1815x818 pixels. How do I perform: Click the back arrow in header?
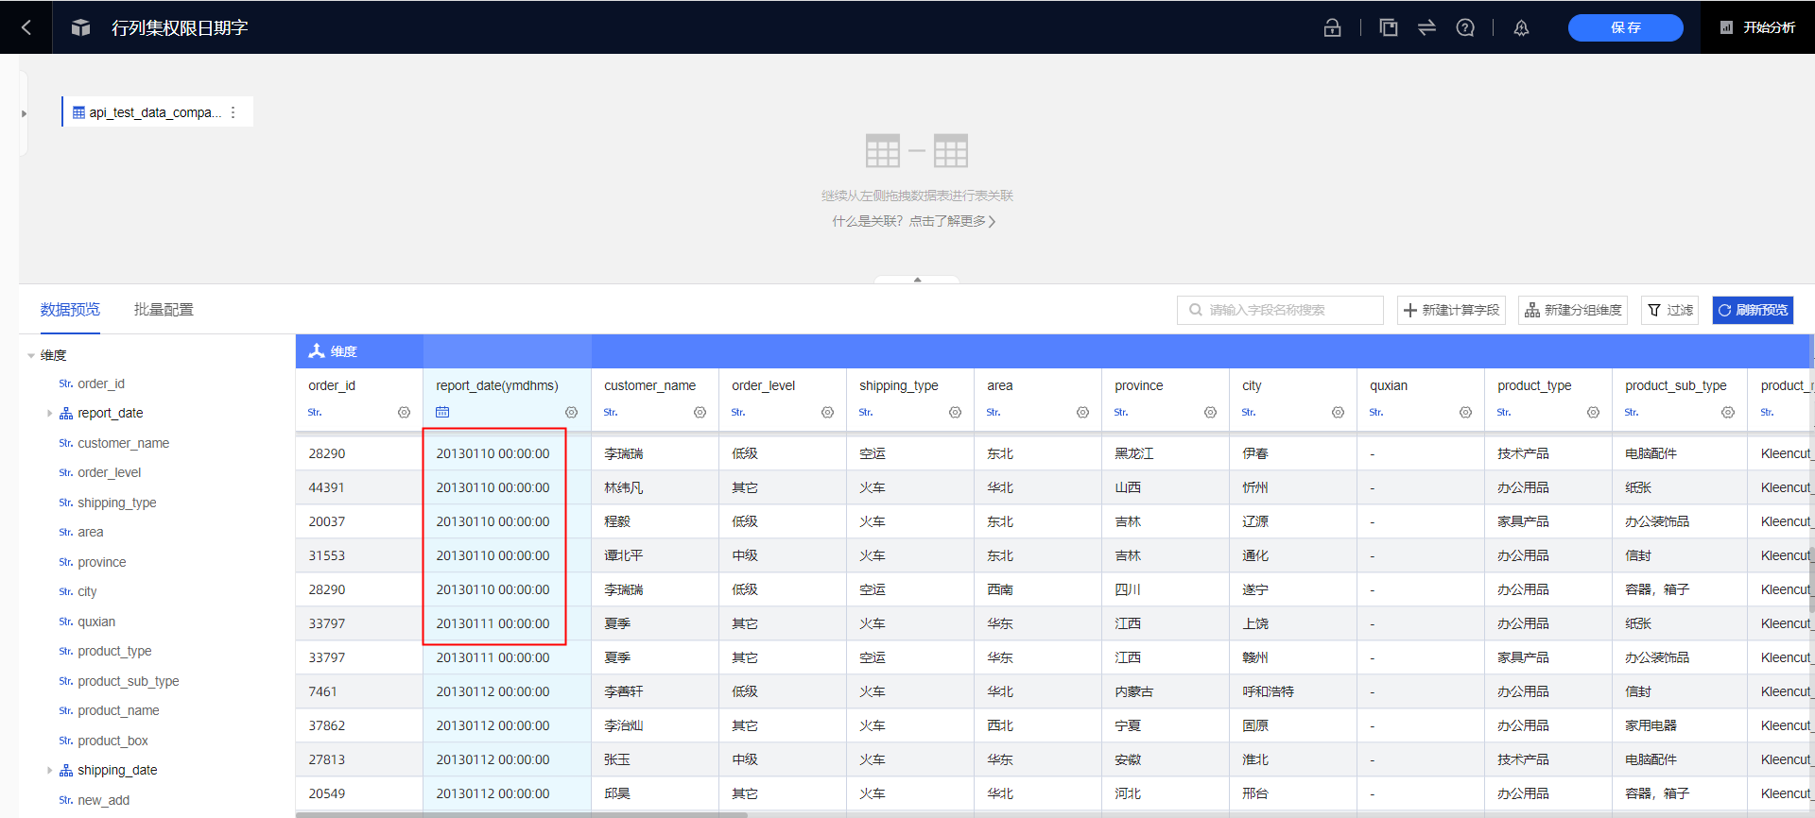[26, 27]
